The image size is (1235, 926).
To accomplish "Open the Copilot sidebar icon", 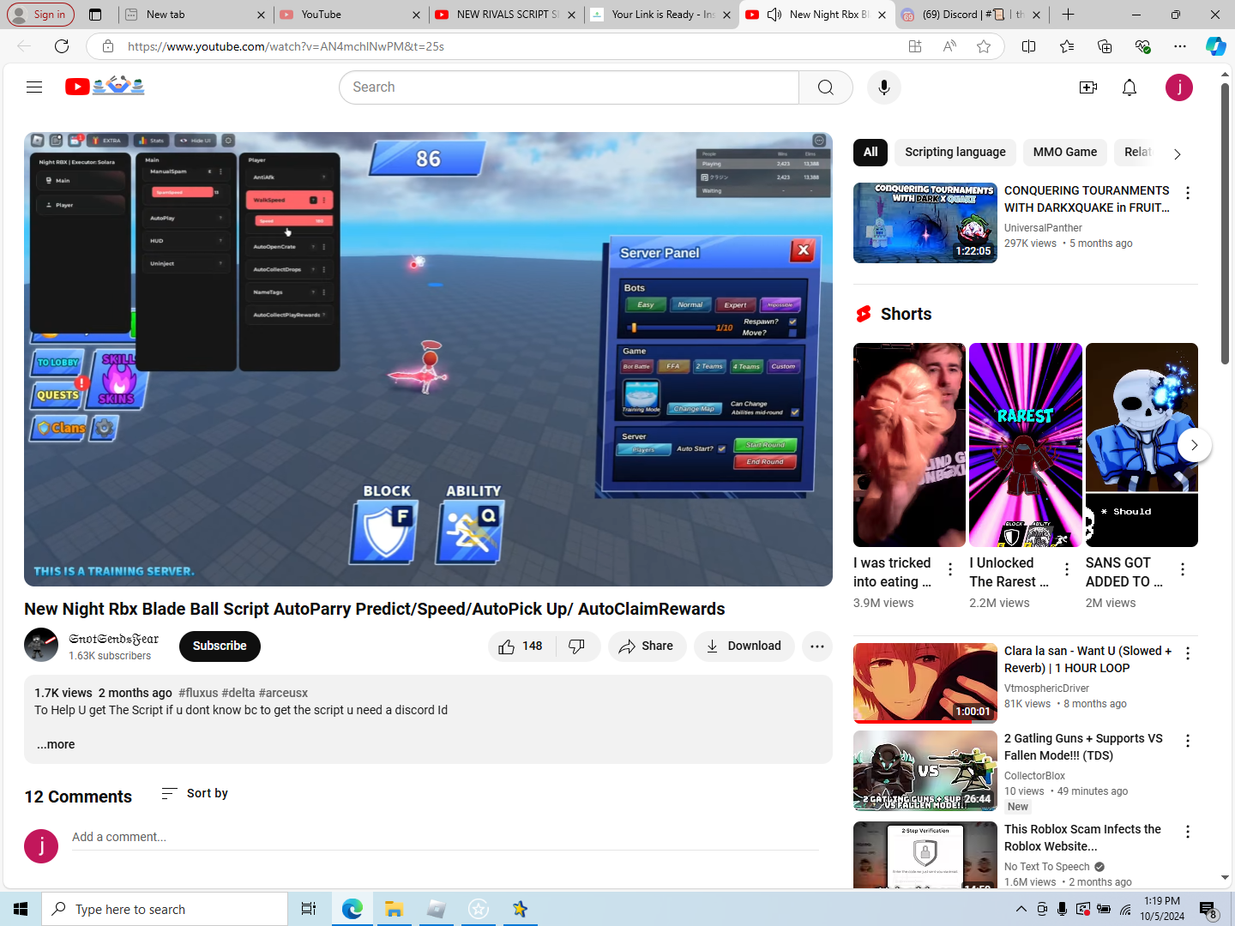I will coord(1215,46).
